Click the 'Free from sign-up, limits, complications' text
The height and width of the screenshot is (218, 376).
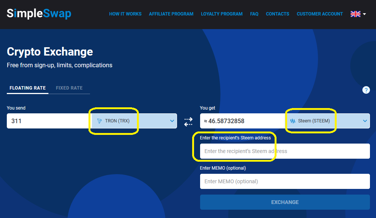(59, 65)
